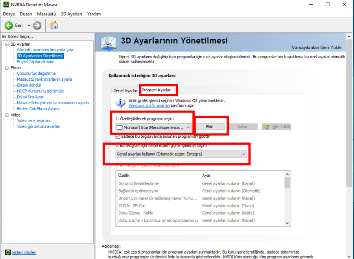Click the settings list scrollbar down arrow
Viewport: 354px width, 259px height.
(287, 223)
